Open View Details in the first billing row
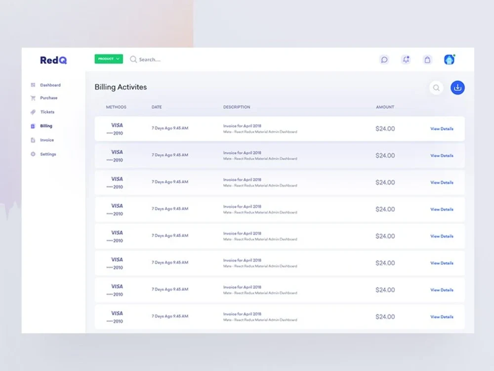Viewport: 494px width, 371px height. (442, 129)
